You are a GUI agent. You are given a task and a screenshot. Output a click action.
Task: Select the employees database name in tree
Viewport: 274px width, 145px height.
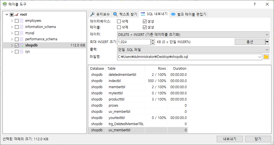tap(33, 21)
